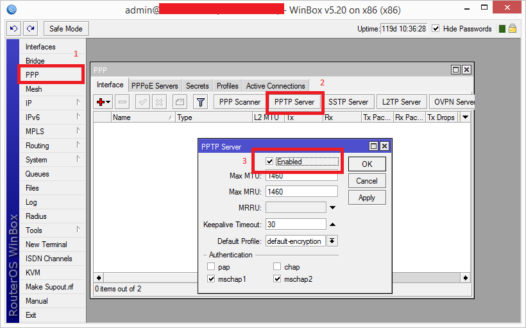Toggle the Hide Passwords checkbox

pyautogui.click(x=436, y=28)
